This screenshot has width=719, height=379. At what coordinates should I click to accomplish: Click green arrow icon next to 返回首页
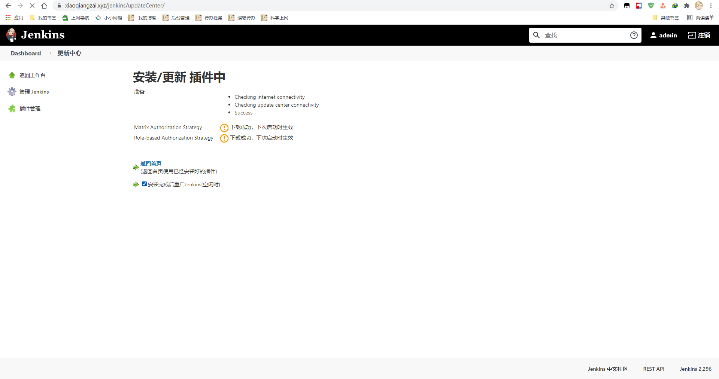click(136, 167)
